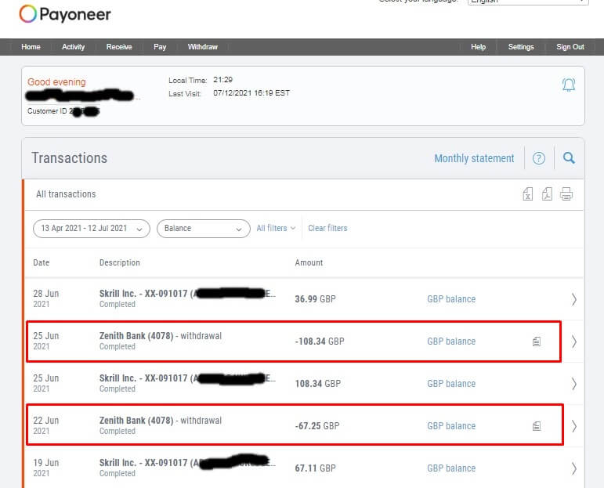This screenshot has height=488, width=604.
Task: Open the Monthly statement link
Action: 474,158
